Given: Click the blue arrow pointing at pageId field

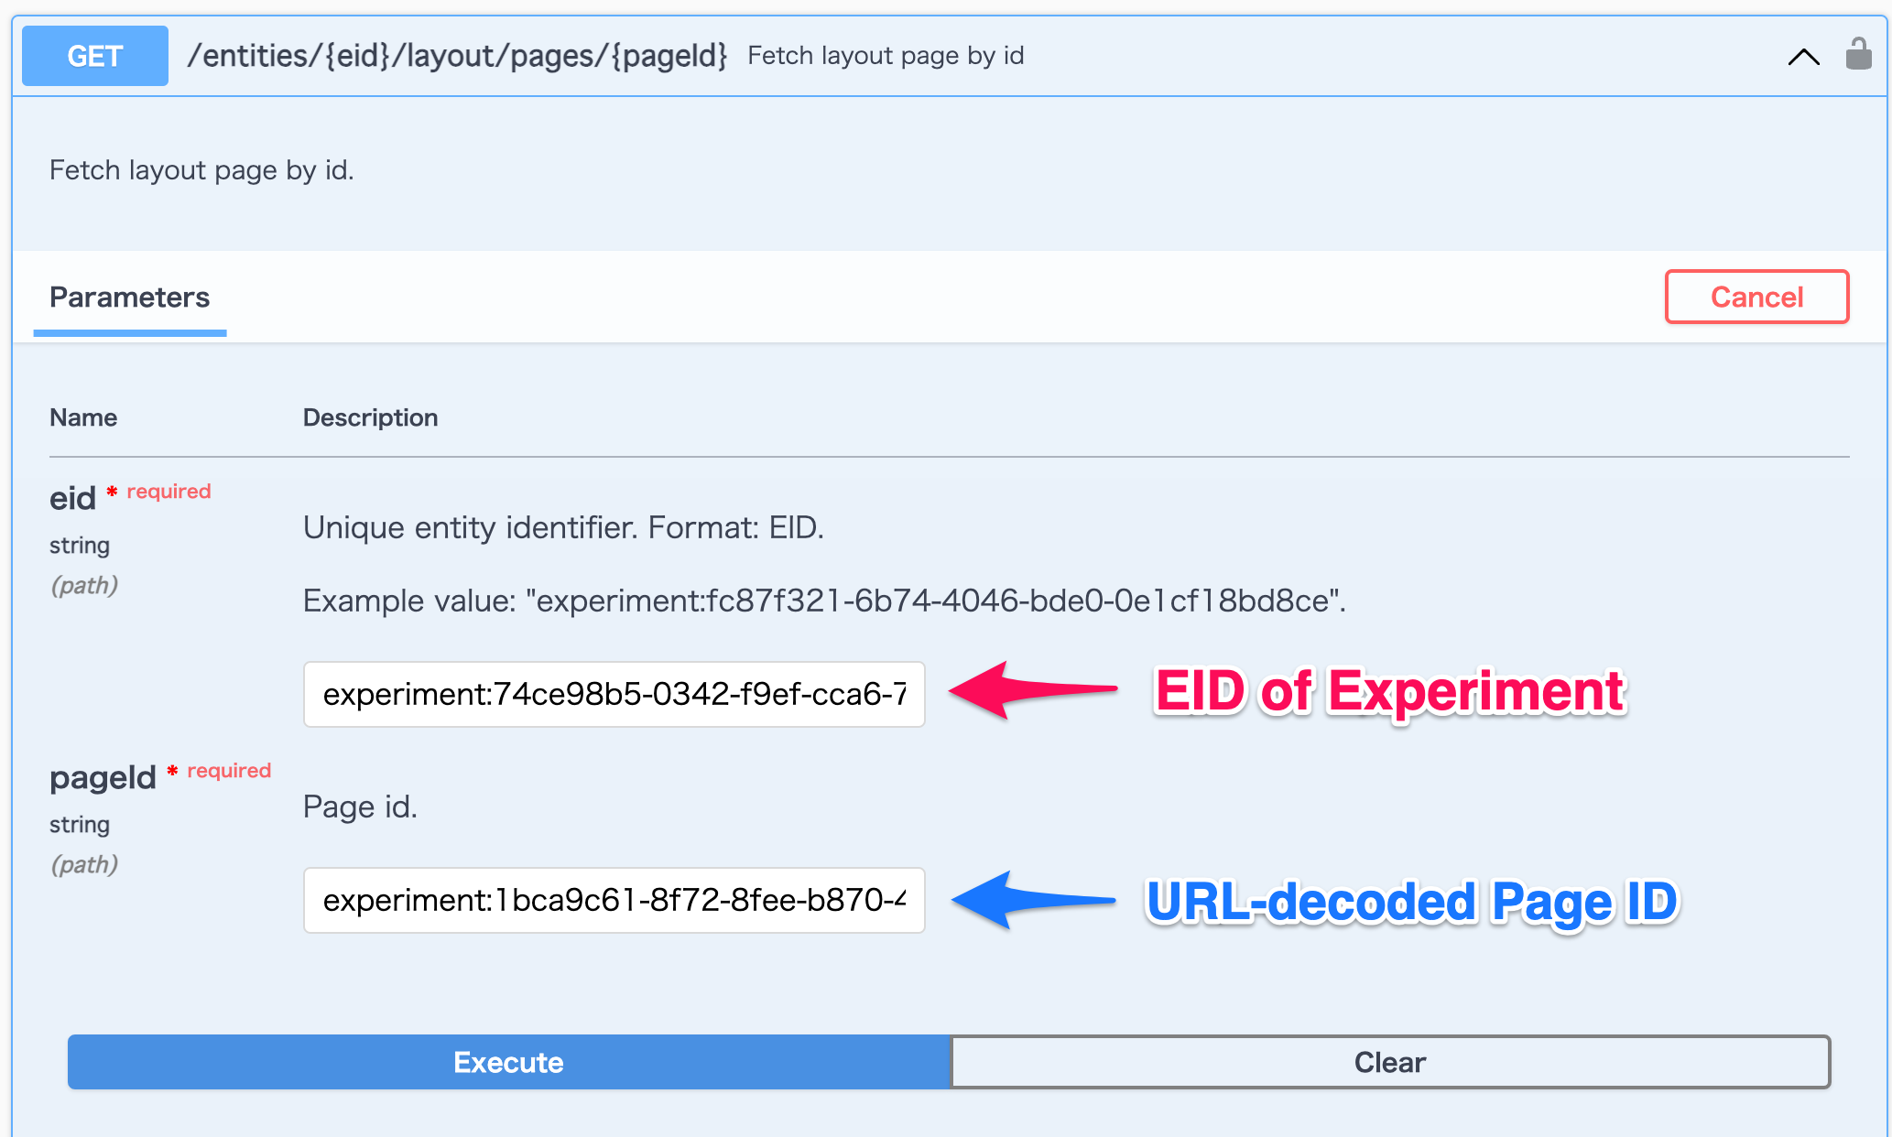Looking at the screenshot, I should coord(1033,900).
